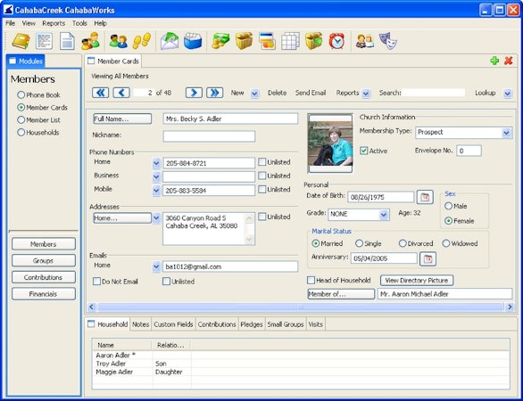Select the Maggie Adler household row

pos(300,372)
